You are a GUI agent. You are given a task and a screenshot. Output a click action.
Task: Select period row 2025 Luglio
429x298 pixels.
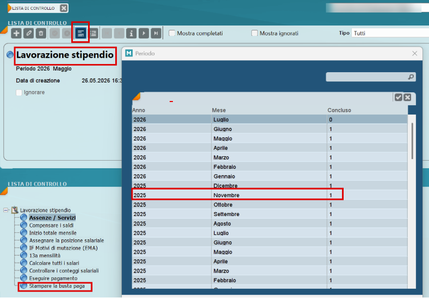[270, 233]
